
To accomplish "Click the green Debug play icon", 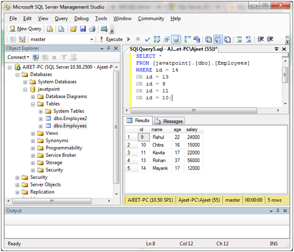I will tap(129, 39).
